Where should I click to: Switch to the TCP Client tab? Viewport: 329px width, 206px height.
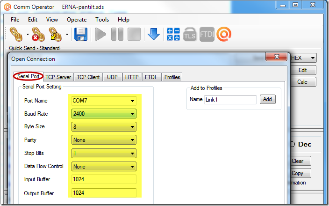click(88, 77)
